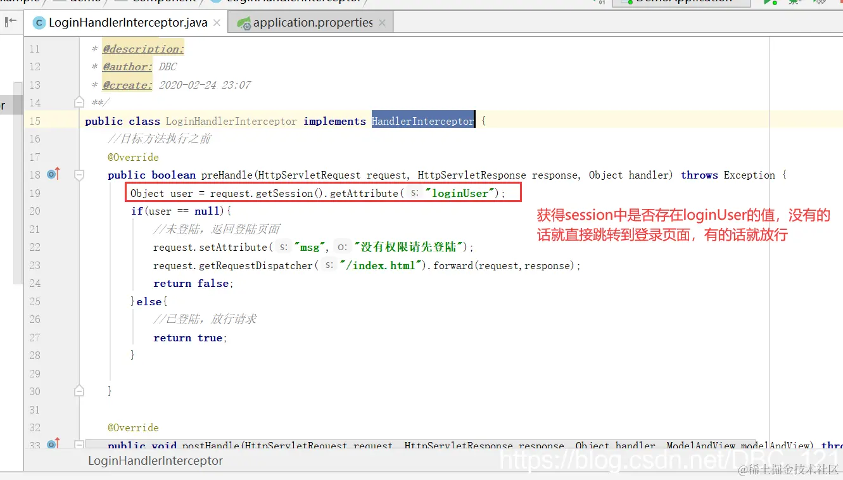Click the LoginHandlerInterceptor class name on line 15
This screenshot has height=480, width=843.
pyautogui.click(x=231, y=121)
